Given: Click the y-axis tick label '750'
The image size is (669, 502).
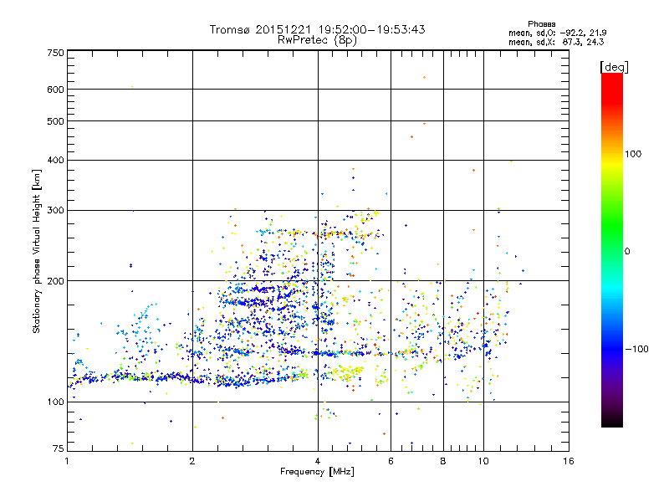Looking at the screenshot, I should (55, 53).
